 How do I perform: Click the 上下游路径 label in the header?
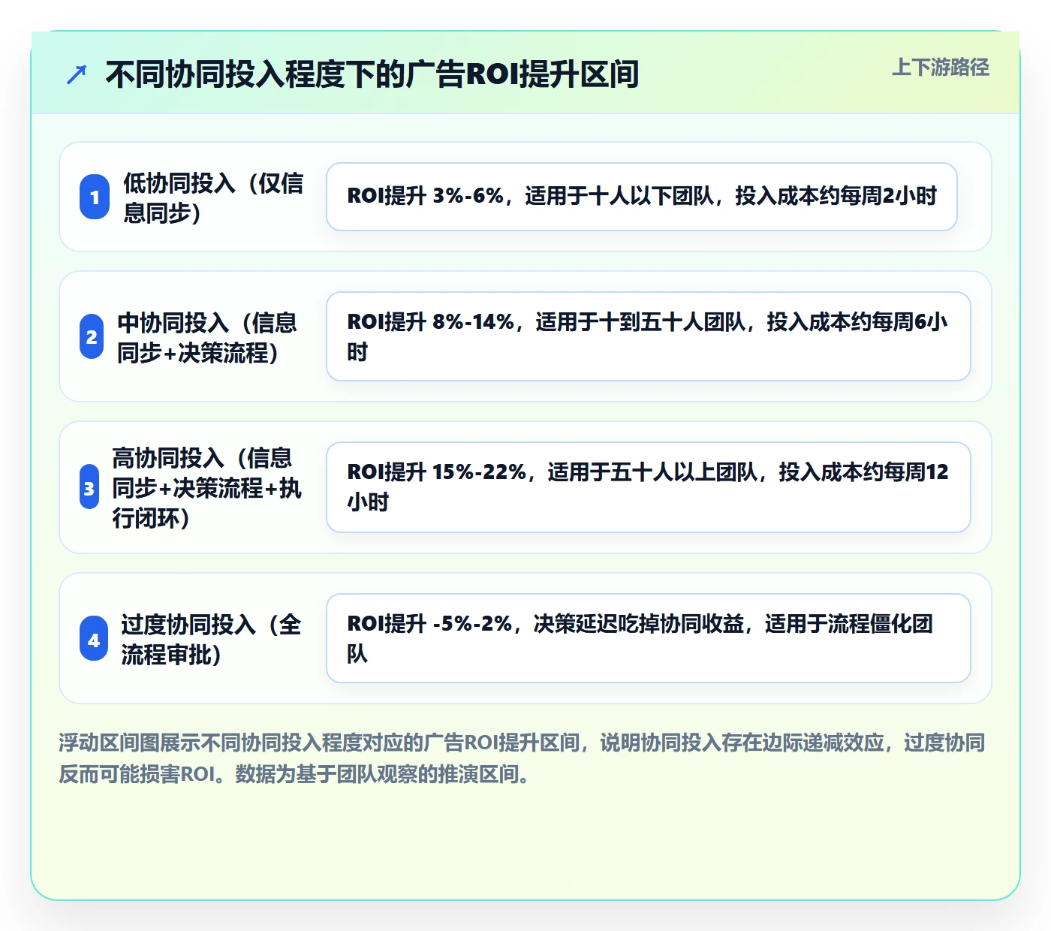(x=940, y=68)
